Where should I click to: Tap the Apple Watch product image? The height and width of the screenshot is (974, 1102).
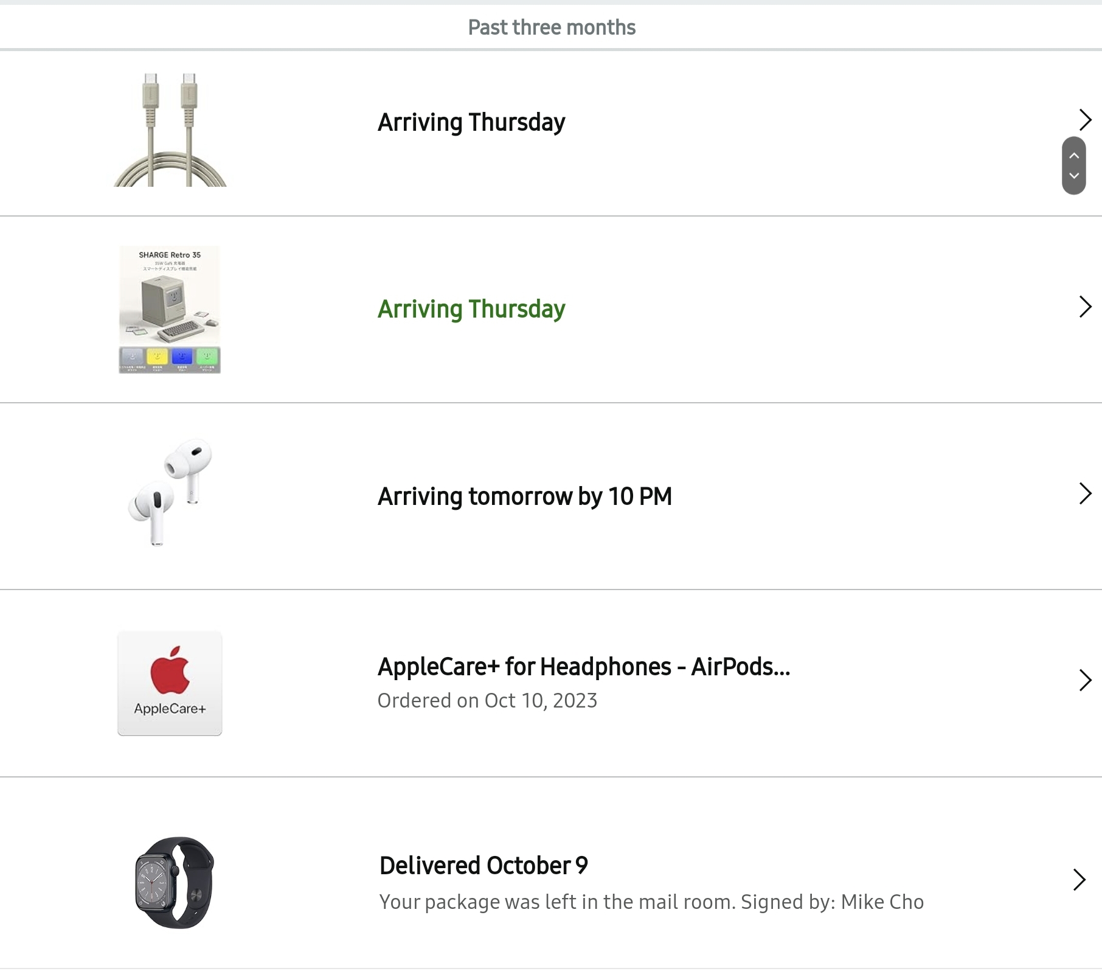click(175, 882)
